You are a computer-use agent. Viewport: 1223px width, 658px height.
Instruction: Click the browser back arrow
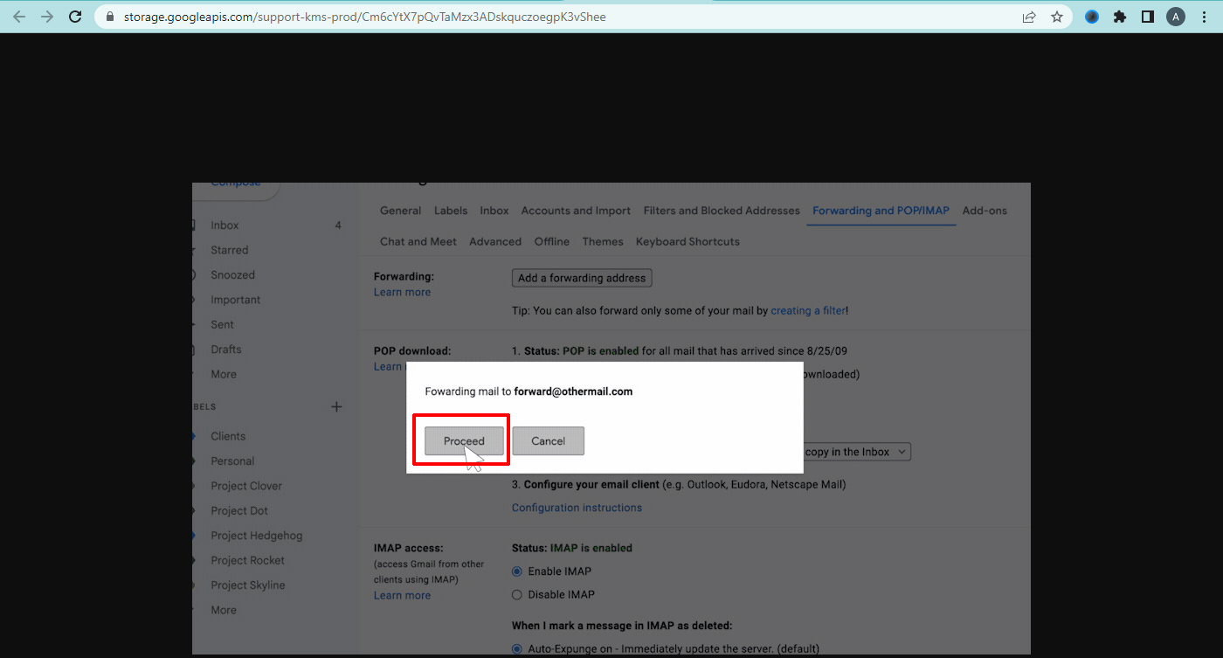click(18, 16)
